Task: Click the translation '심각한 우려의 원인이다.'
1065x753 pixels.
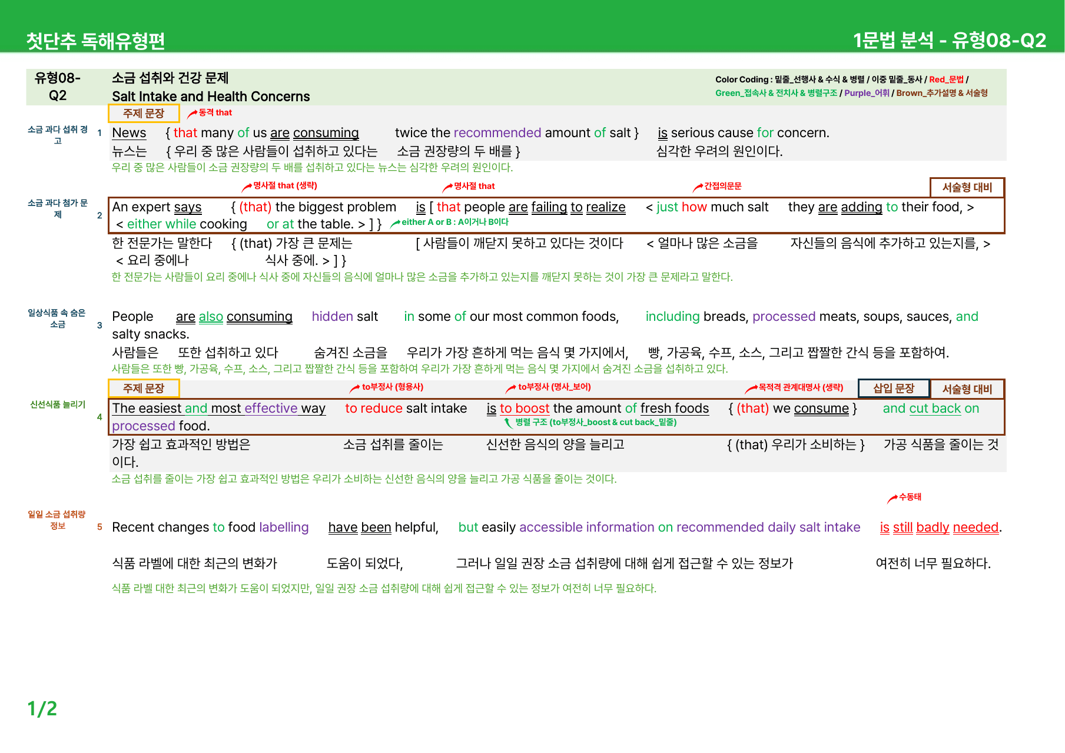Action: point(719,151)
